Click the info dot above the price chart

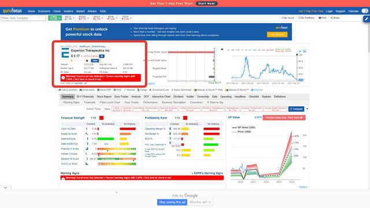[222, 50]
